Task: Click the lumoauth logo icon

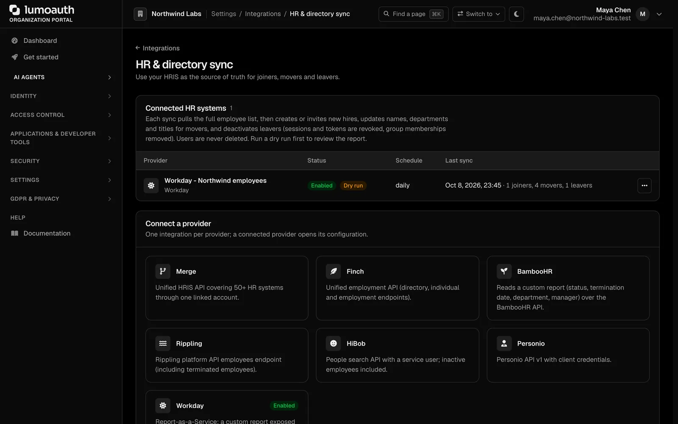Action: [x=15, y=10]
